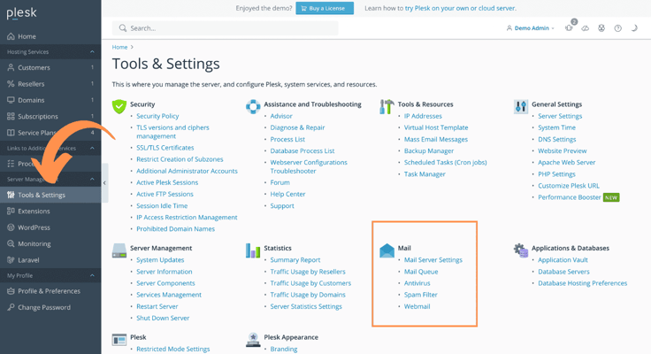Click the face icon beside the cloud icon
651x354 pixels.
(601, 28)
